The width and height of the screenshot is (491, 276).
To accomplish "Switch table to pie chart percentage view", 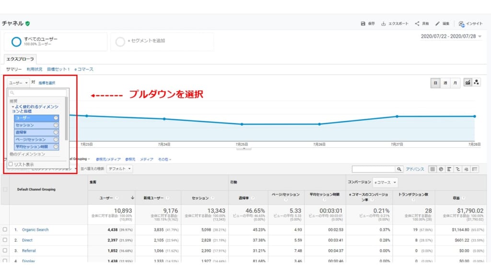I will pos(441,169).
